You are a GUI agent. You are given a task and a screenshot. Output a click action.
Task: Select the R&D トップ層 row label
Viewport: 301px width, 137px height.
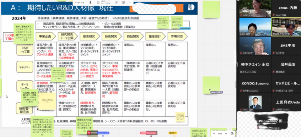(x=25, y=50)
